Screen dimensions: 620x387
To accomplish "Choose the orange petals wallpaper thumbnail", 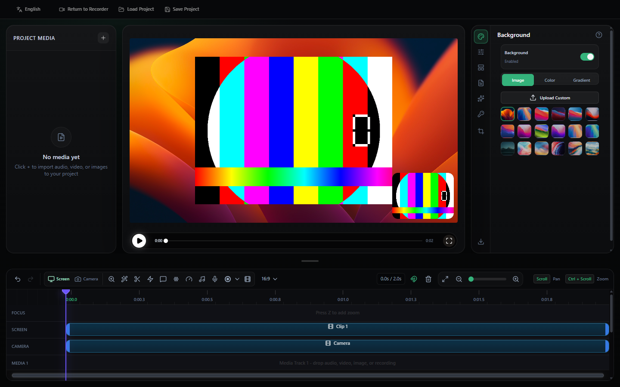I will click(508, 114).
